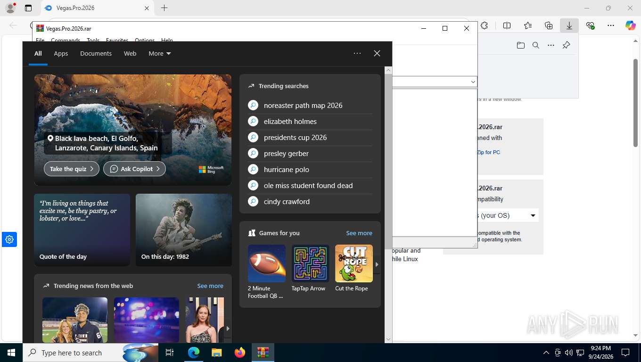Screen dimensions: 641x362
Task: Search noreaster path map 2026
Action: click(310, 106)
